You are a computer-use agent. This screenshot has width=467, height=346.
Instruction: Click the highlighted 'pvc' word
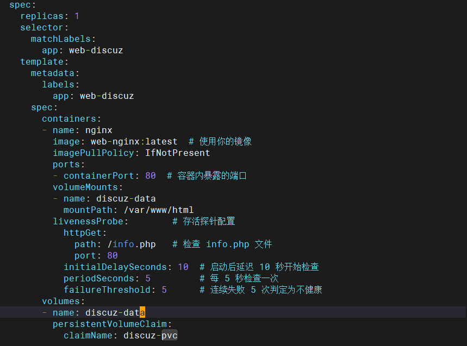(170, 336)
